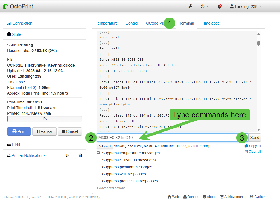
Task: Click the notification bell icon
Action: [x=220, y=7]
